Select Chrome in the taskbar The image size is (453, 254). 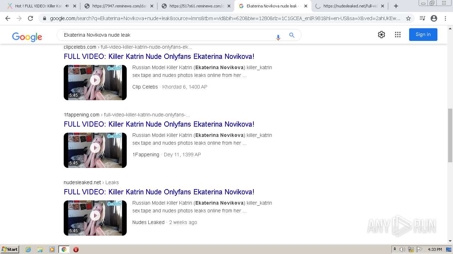coord(64,249)
